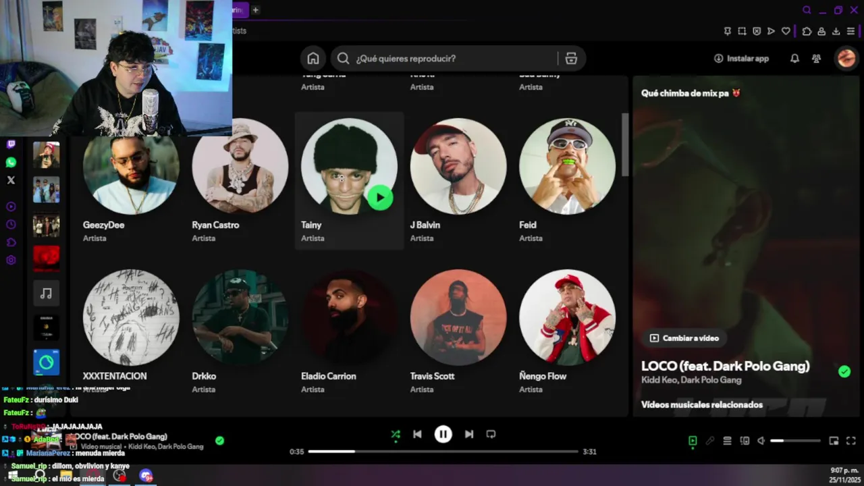Seek within the song progress bar
This screenshot has width=864, height=486.
443,452
